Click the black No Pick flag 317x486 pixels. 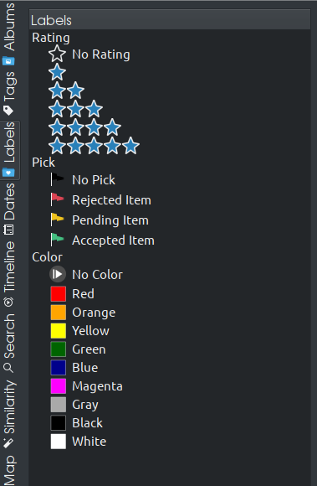pyautogui.click(x=57, y=179)
